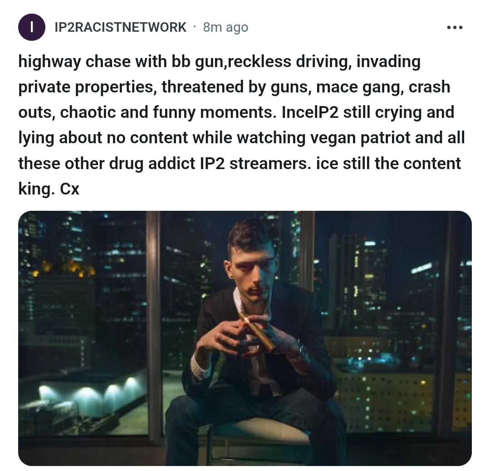490x471 pixels.
Task: Open the attached photo of seated man
Action: [245, 338]
